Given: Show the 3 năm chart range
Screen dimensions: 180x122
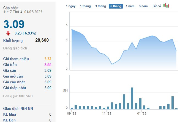Looking at the screenshot, I should click(143, 6).
